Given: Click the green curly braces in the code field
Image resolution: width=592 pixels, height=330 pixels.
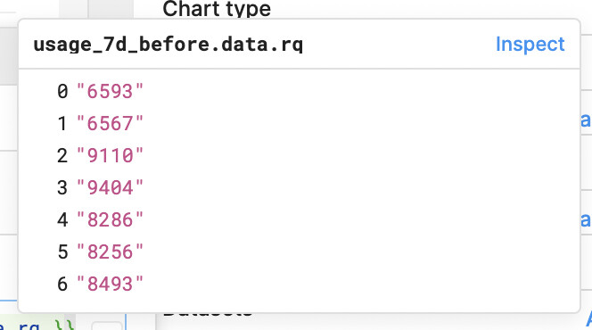Looking at the screenshot, I should [x=64, y=325].
